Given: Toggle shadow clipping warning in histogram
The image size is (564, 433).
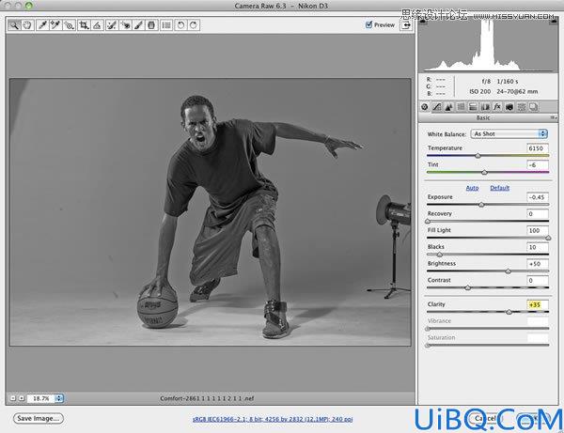Looking at the screenshot, I should coord(423,23).
